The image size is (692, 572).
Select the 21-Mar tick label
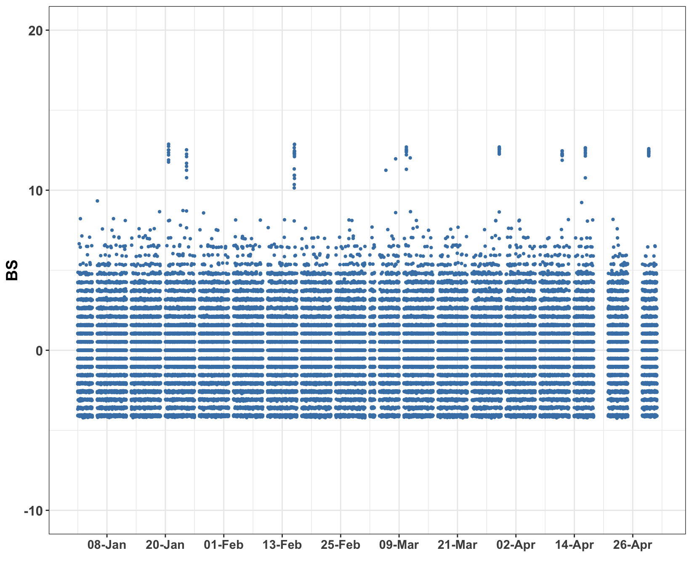[x=457, y=545]
